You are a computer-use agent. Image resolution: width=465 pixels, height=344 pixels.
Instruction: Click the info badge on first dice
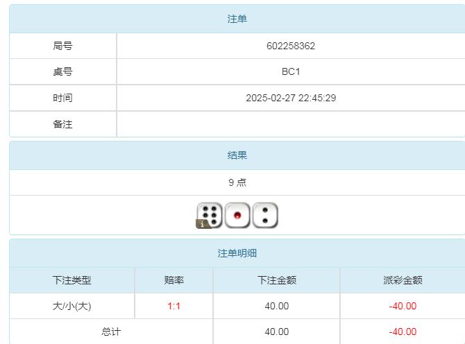point(203,224)
